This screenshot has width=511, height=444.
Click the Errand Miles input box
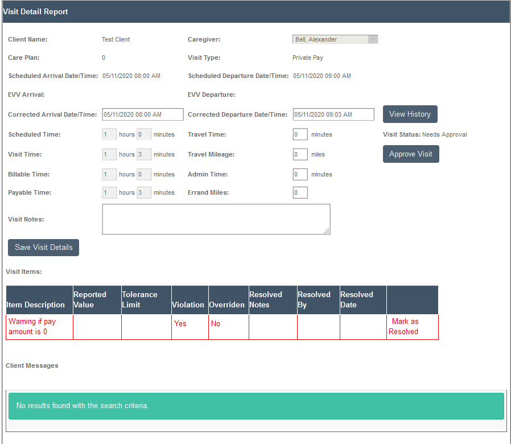(300, 192)
